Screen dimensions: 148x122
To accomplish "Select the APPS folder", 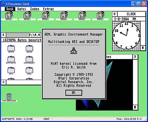I will (11, 49).
